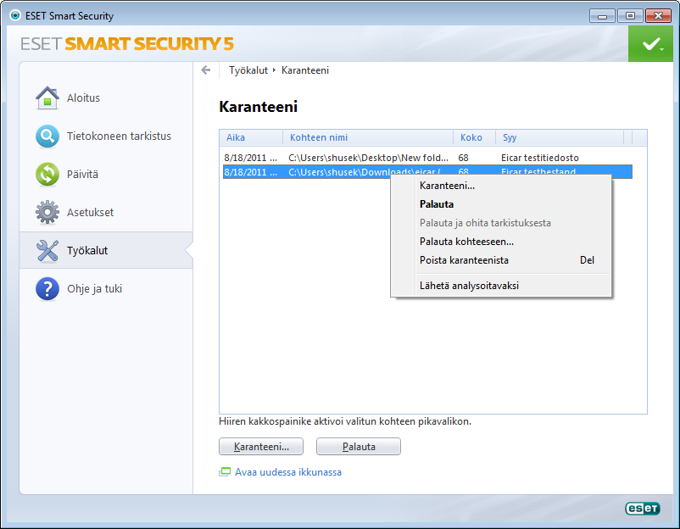Open the Asetukset section
This screenshot has width=680, height=529.
(90, 213)
